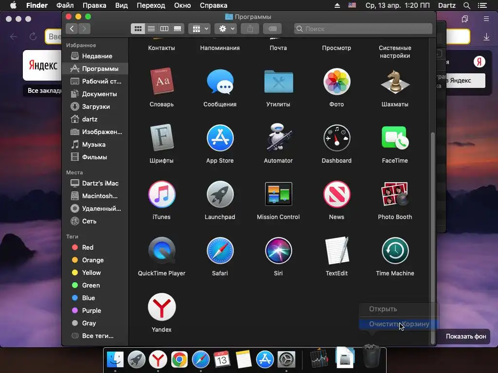Select the Mission Control icon
Viewport: 498px width, 373px height.
pos(278,194)
